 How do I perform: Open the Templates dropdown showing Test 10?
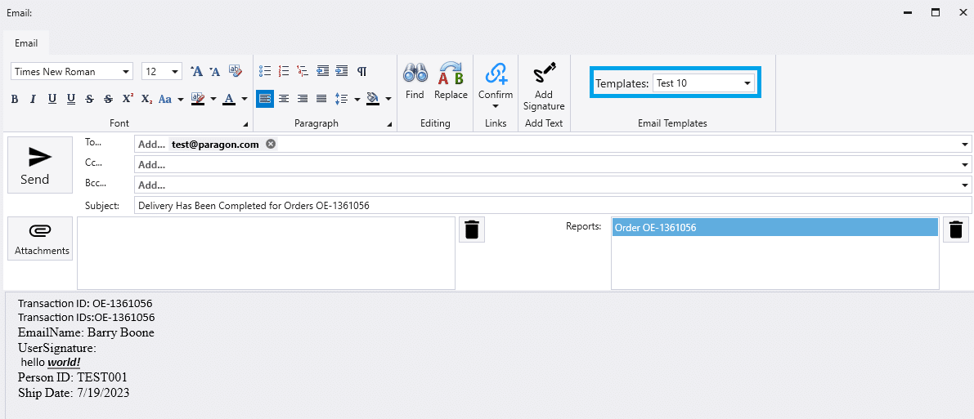[x=704, y=83]
